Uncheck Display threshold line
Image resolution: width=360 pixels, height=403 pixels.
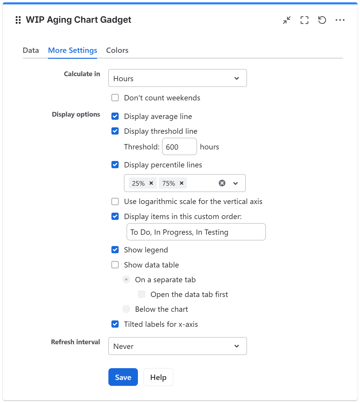[x=115, y=131]
